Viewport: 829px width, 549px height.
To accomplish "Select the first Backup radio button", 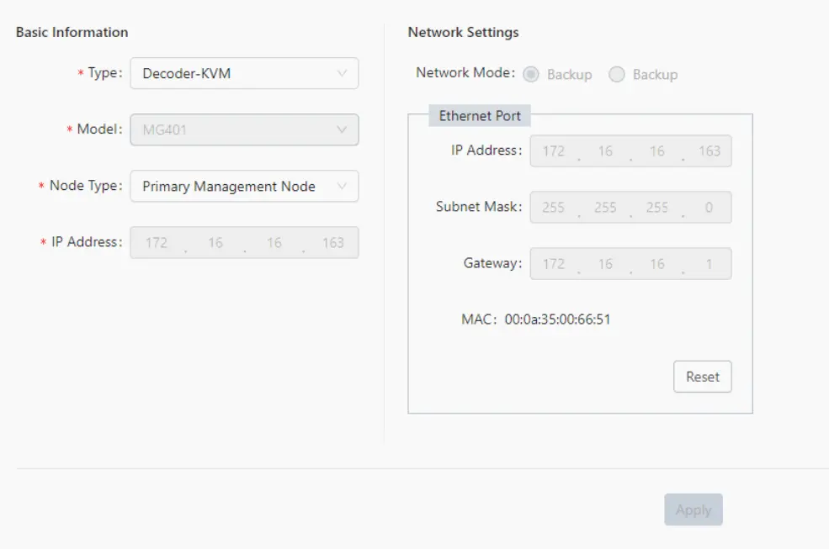I will [x=531, y=74].
